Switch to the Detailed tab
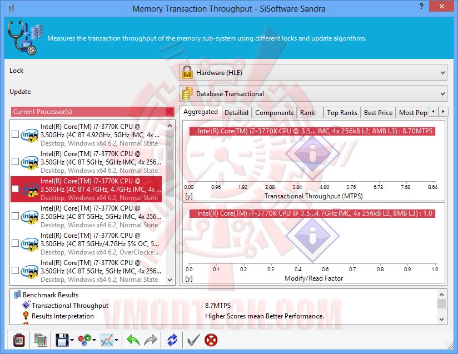Image resolution: width=458 pixels, height=354 pixels. coord(236,113)
